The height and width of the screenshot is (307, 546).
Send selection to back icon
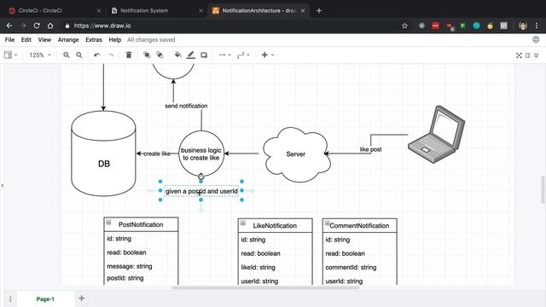point(160,55)
